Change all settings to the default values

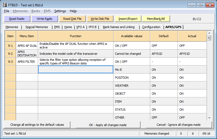coord(37,125)
